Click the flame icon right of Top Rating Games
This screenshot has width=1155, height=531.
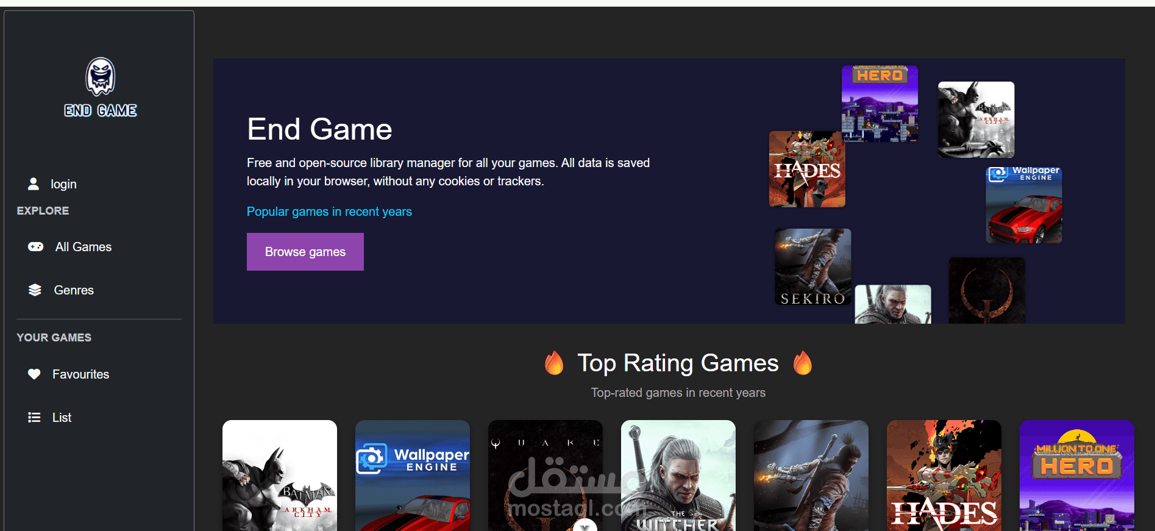[x=803, y=363]
